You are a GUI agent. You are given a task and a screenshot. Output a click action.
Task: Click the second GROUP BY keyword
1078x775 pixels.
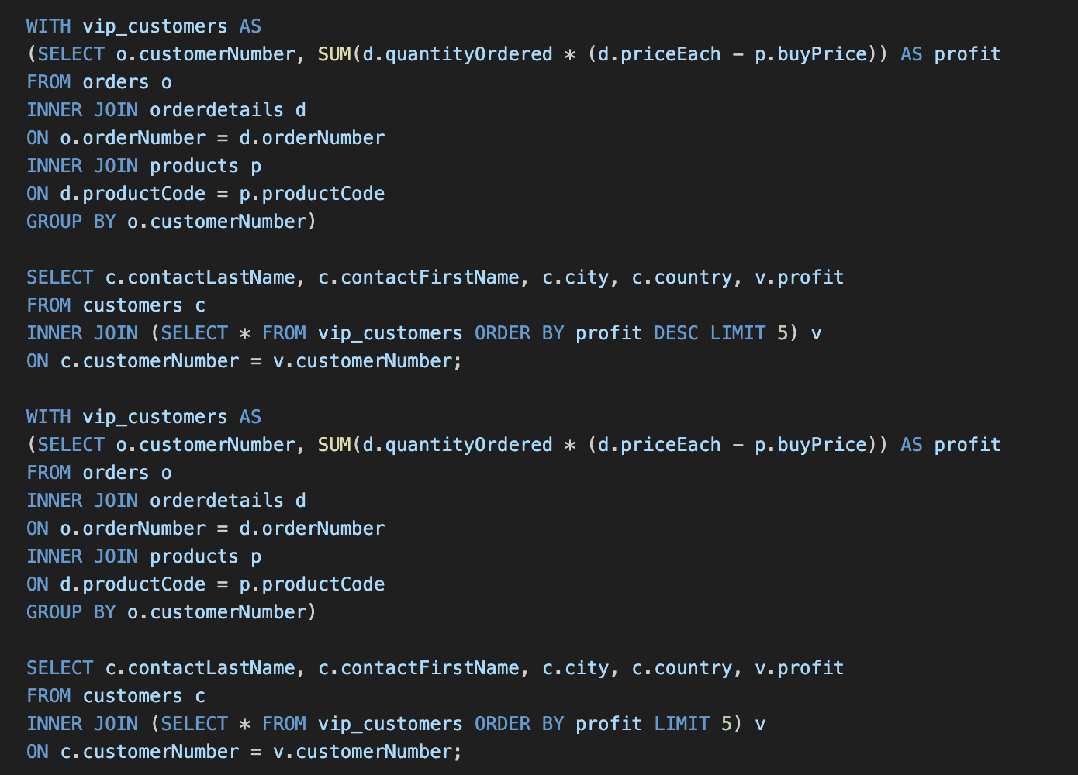pyautogui.click(x=71, y=612)
